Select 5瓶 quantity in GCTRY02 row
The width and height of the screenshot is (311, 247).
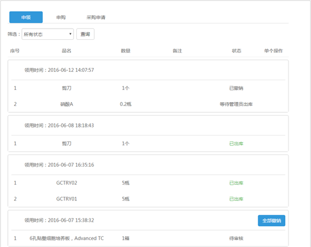click(x=126, y=183)
